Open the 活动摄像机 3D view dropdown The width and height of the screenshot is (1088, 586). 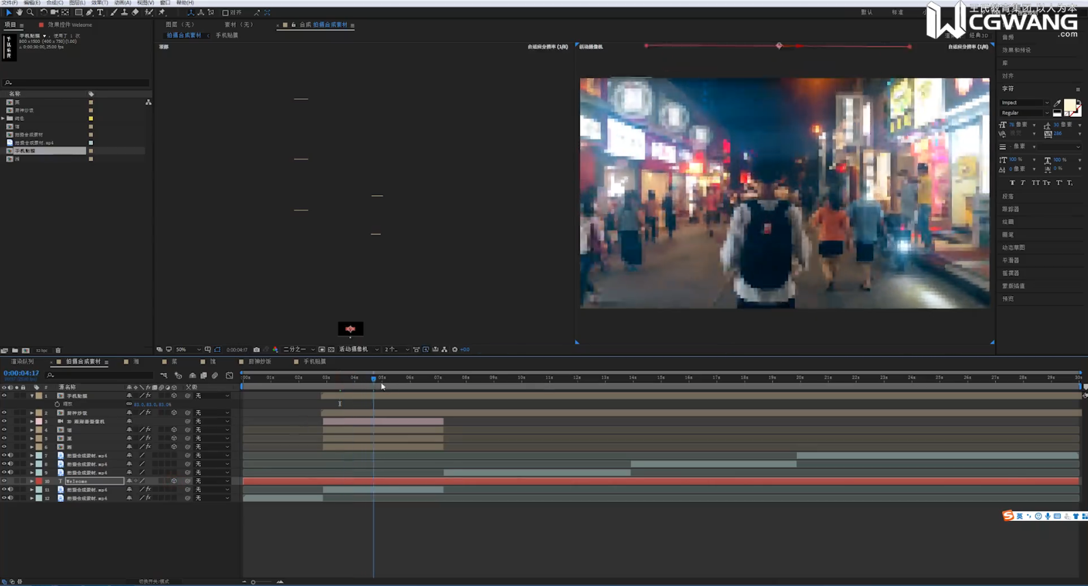(x=359, y=349)
